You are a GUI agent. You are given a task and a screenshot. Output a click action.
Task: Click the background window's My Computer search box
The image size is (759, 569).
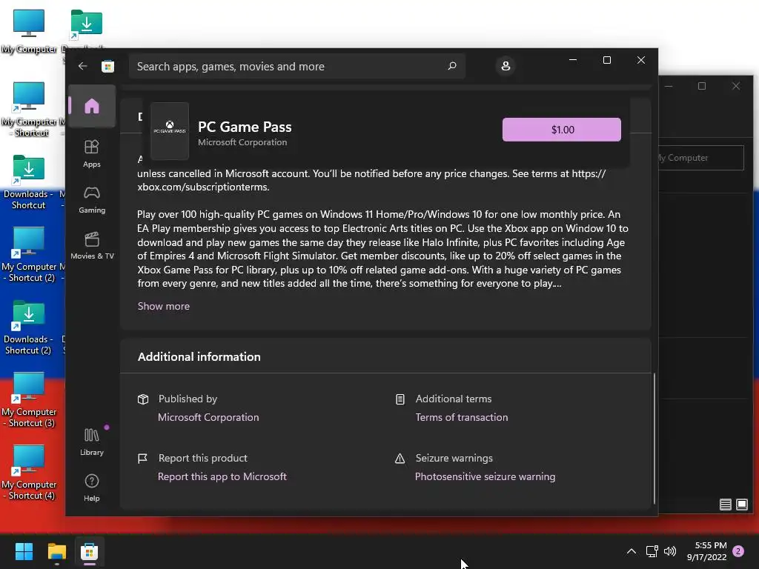pyautogui.click(x=701, y=158)
